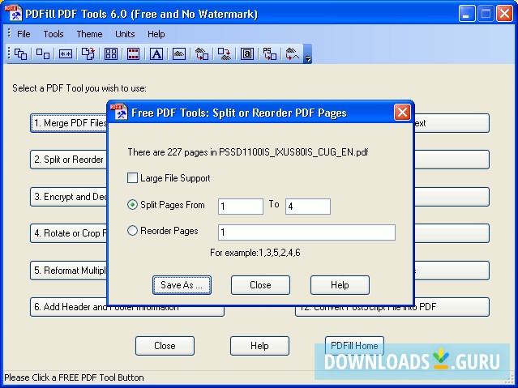Click the 'There are 227 pages' file info text

click(x=248, y=152)
